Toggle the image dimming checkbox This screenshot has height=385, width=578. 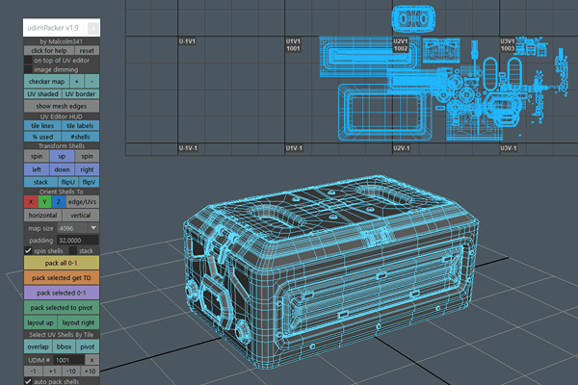[x=28, y=69]
